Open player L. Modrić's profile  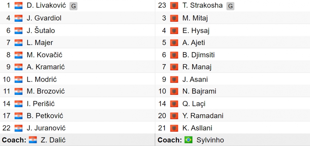[x=42, y=79]
